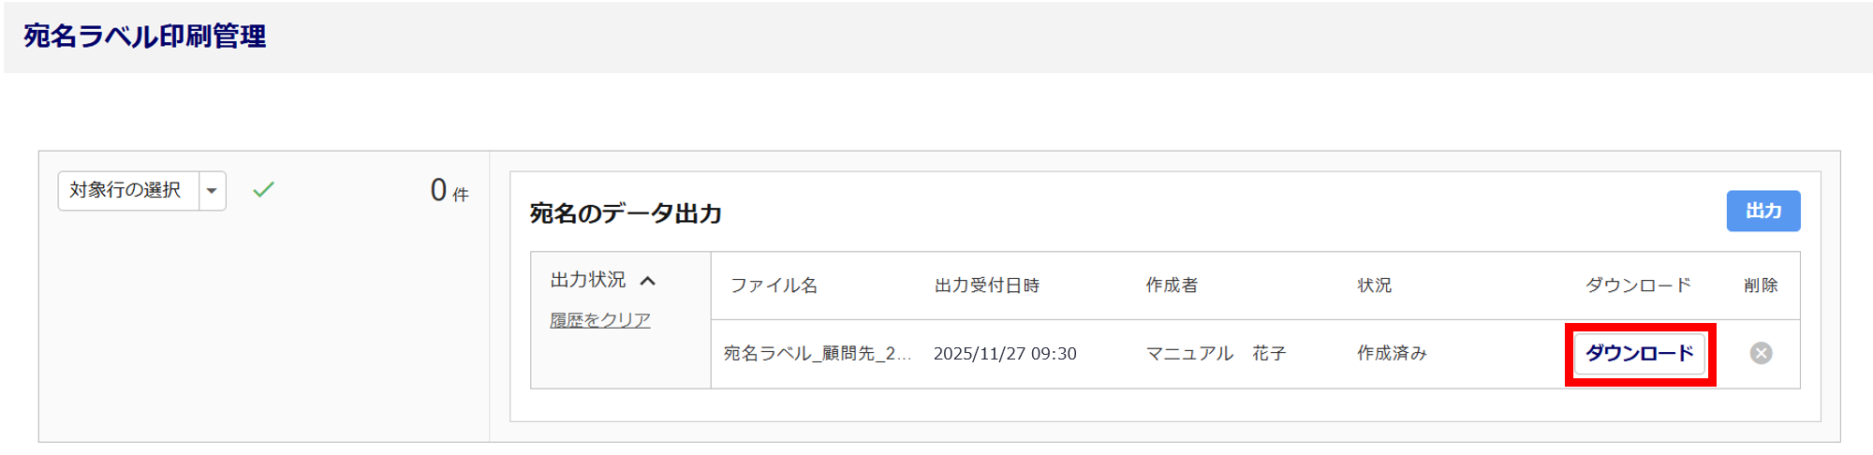Viewport: 1873px width, 455px height.
Task: Open the 対象行の選択 dropdown arrow
Action: pos(213,191)
